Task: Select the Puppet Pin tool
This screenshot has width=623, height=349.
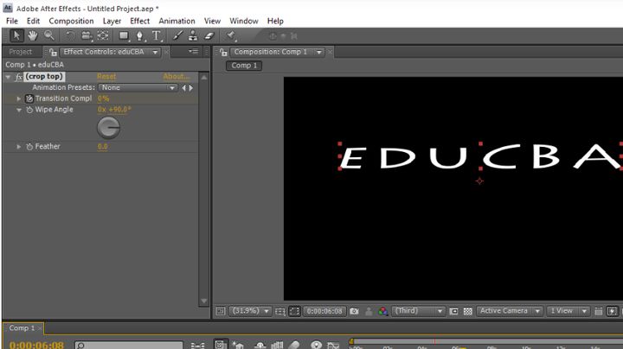Action: [x=231, y=35]
